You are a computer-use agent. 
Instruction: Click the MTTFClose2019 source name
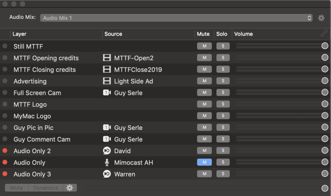point(138,70)
